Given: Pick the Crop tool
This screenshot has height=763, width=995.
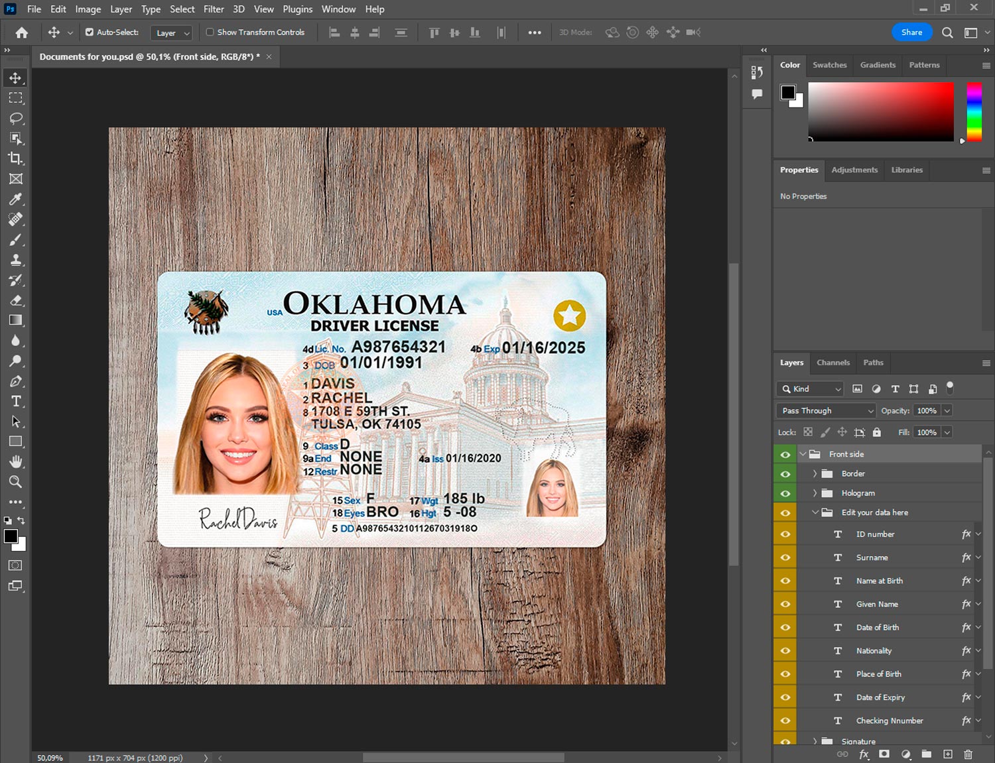Looking at the screenshot, I should click(x=15, y=158).
